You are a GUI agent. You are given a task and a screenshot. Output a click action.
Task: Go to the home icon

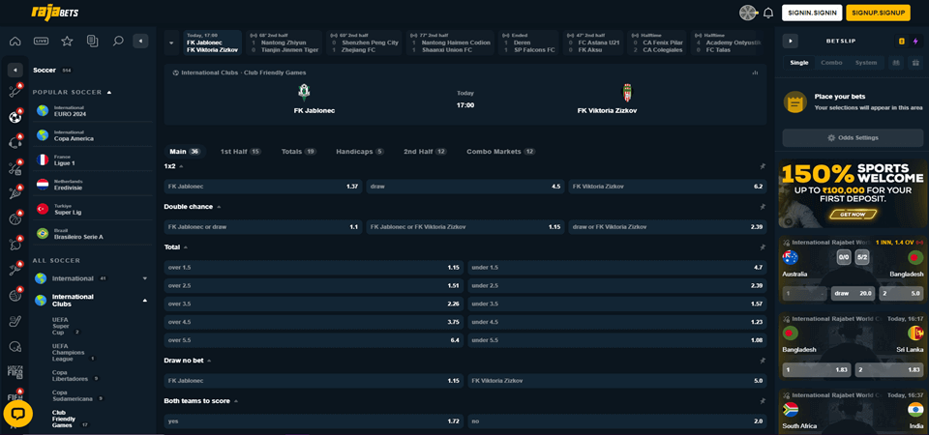click(15, 41)
